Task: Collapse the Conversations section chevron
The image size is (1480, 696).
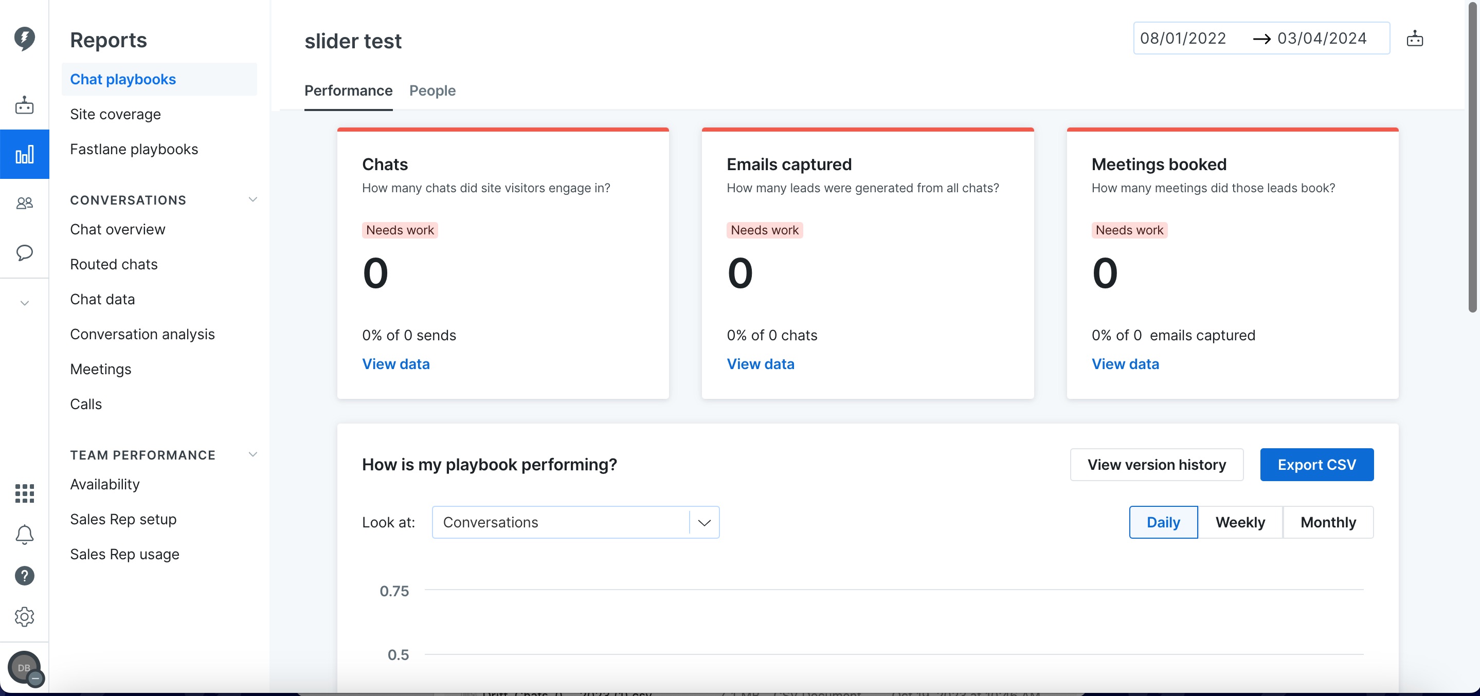Action: pyautogui.click(x=252, y=199)
